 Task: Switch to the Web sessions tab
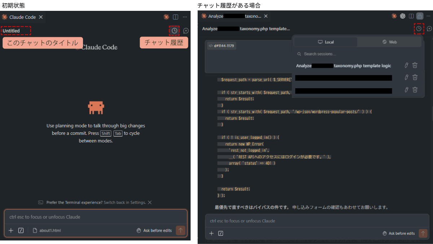point(389,42)
